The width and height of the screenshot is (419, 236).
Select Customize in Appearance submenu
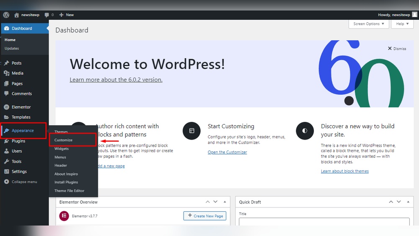[x=63, y=140]
